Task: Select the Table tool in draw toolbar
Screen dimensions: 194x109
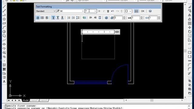Action: [x=4, y=78]
